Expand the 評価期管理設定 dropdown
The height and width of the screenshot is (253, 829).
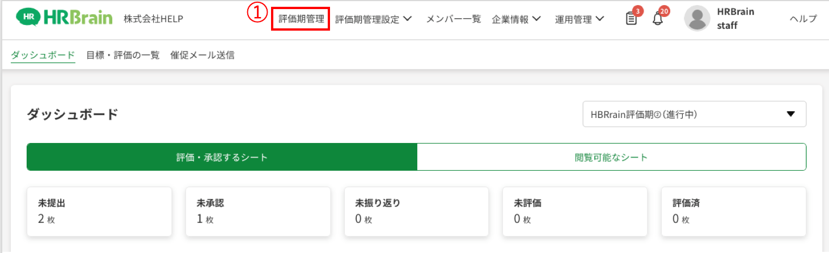pos(373,19)
